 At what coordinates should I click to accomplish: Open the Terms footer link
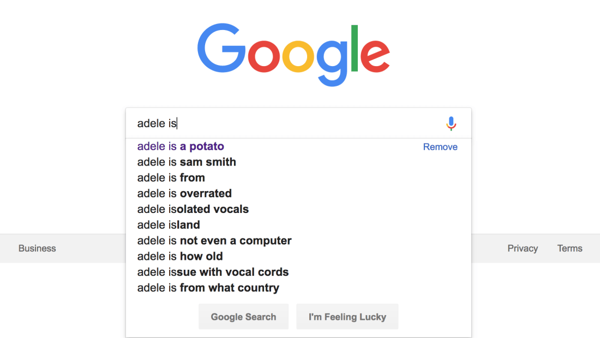pyautogui.click(x=570, y=248)
